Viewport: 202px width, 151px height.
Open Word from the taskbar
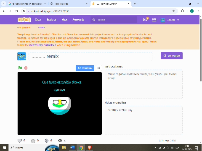coord(72,148)
